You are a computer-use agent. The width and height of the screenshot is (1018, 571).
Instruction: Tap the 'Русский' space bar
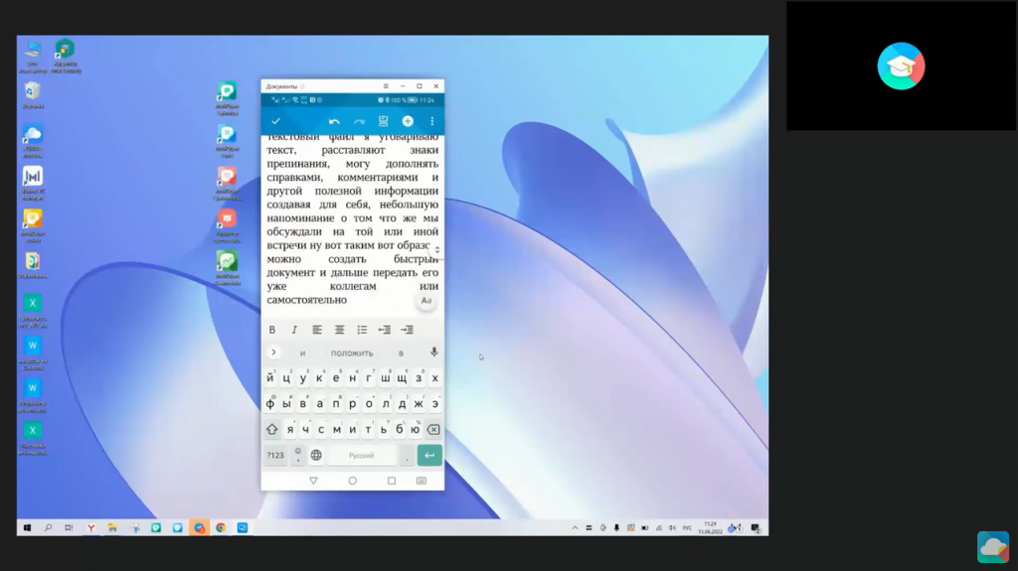point(362,455)
